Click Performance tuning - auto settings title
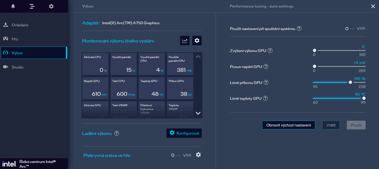This screenshot has height=169, width=379. pyautogui.click(x=262, y=6)
